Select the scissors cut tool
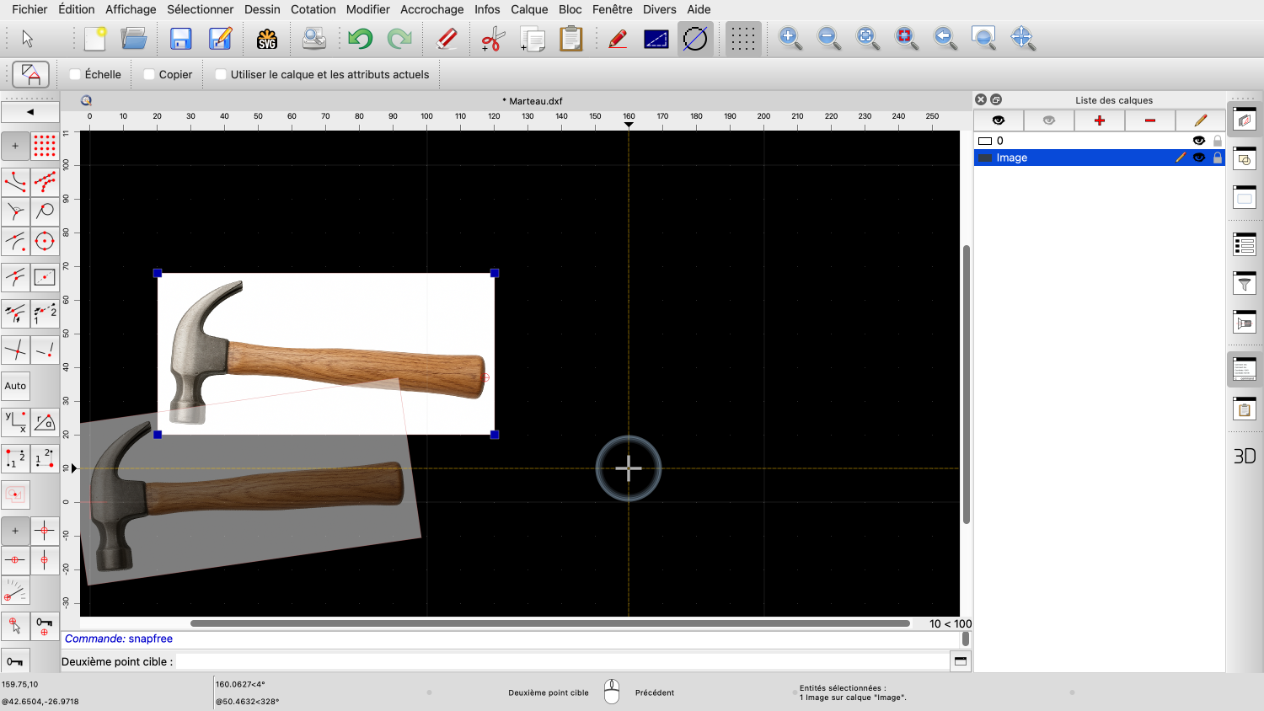This screenshot has width=1264, height=711. tap(492, 39)
